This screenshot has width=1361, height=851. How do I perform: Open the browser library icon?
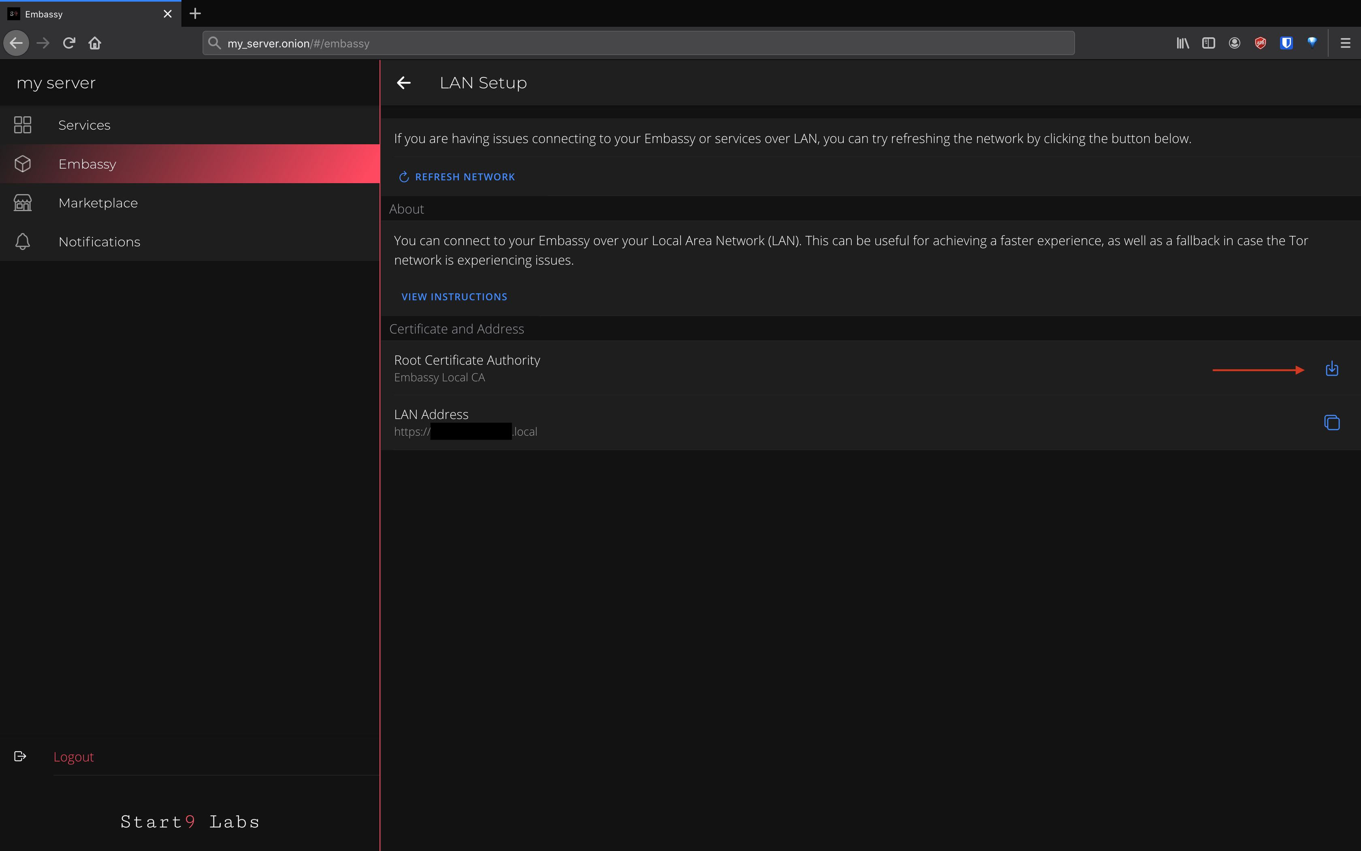pos(1182,43)
